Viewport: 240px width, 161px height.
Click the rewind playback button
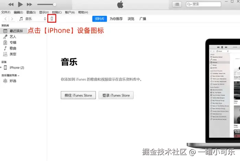click(x=11, y=4)
